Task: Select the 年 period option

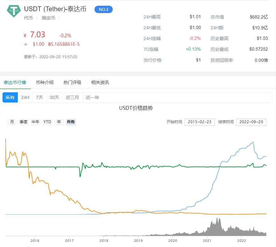Action: click(x=59, y=122)
